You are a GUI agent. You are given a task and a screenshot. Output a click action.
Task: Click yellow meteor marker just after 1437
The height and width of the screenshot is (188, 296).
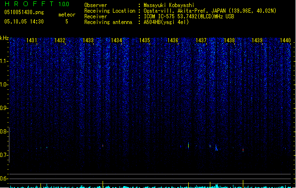pos(210,185)
